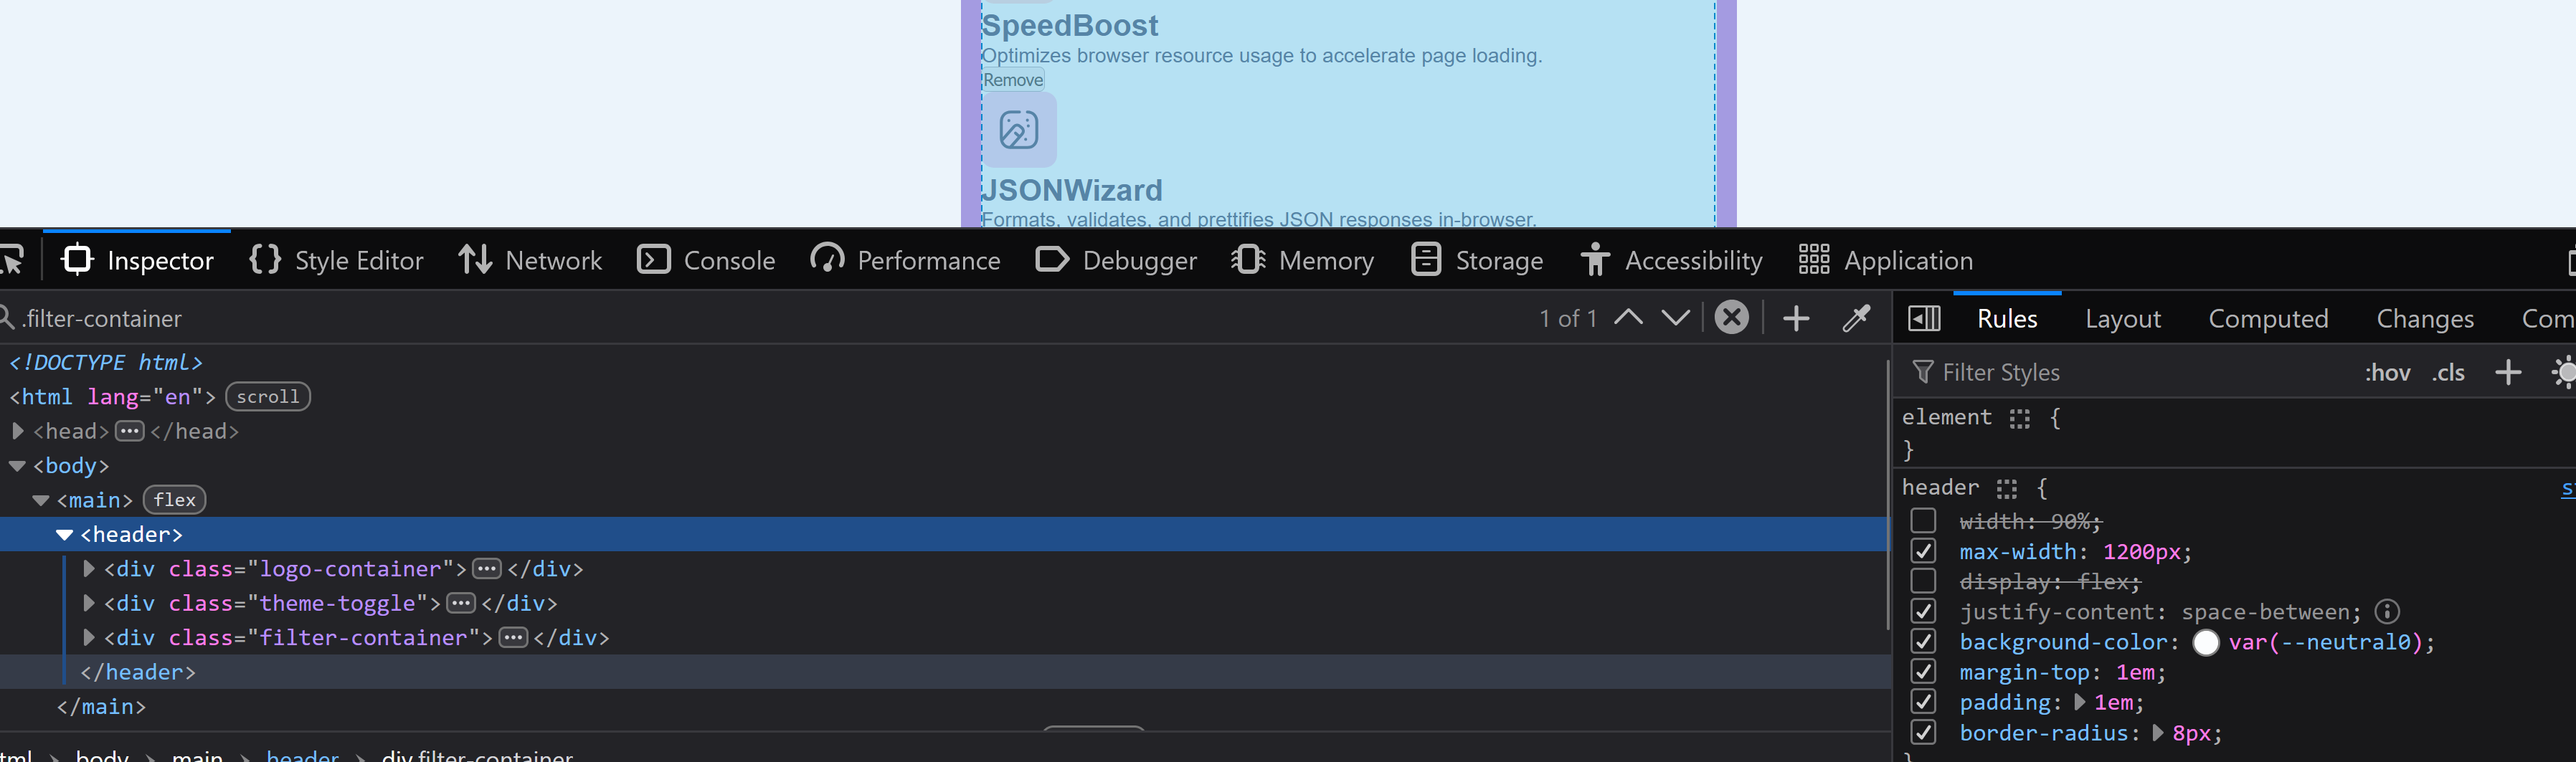The image size is (2576, 762).
Task: Expand the theme-toggle div
Action: 88,603
